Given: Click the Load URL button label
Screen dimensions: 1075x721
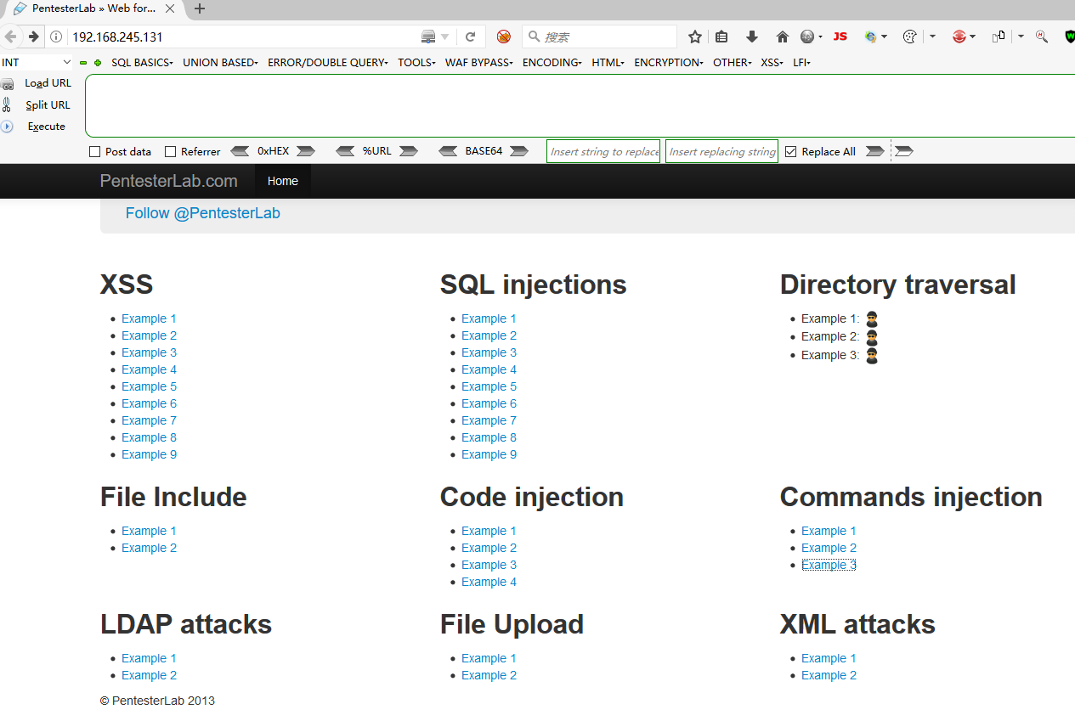Looking at the screenshot, I should 48,83.
